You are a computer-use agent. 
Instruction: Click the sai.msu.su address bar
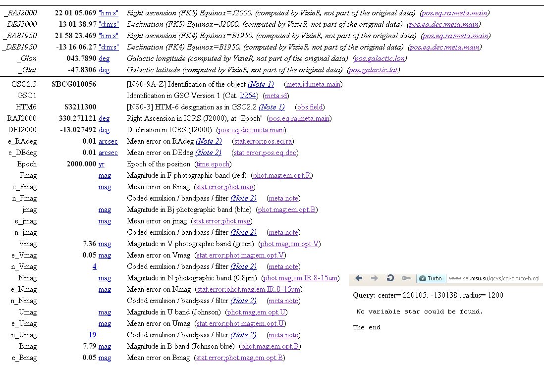coord(493,279)
